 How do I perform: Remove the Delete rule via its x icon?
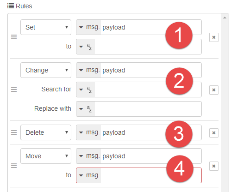point(214,133)
